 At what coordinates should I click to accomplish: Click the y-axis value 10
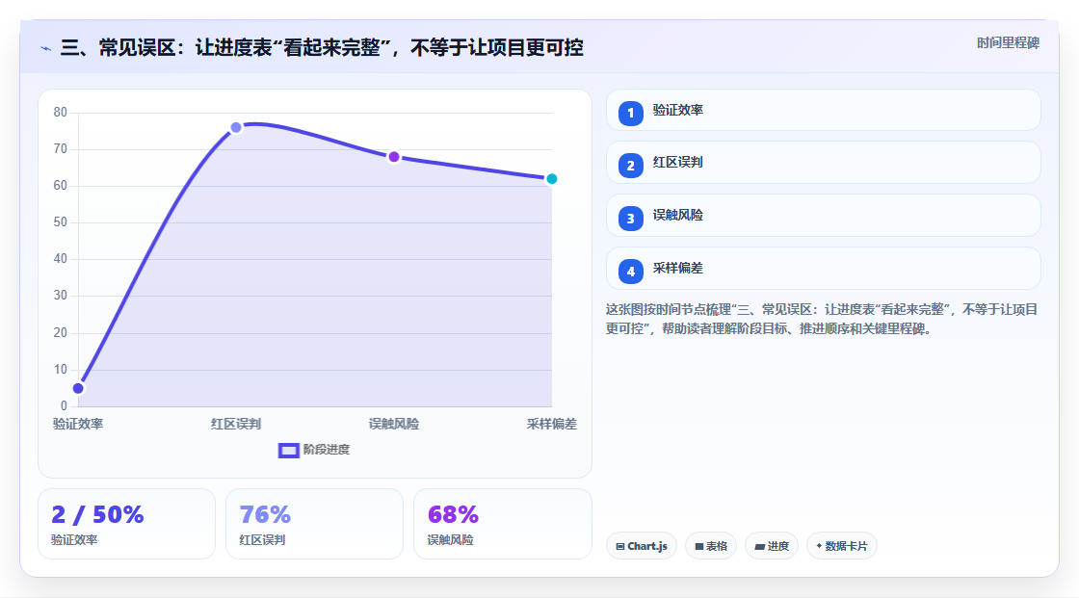(x=61, y=370)
